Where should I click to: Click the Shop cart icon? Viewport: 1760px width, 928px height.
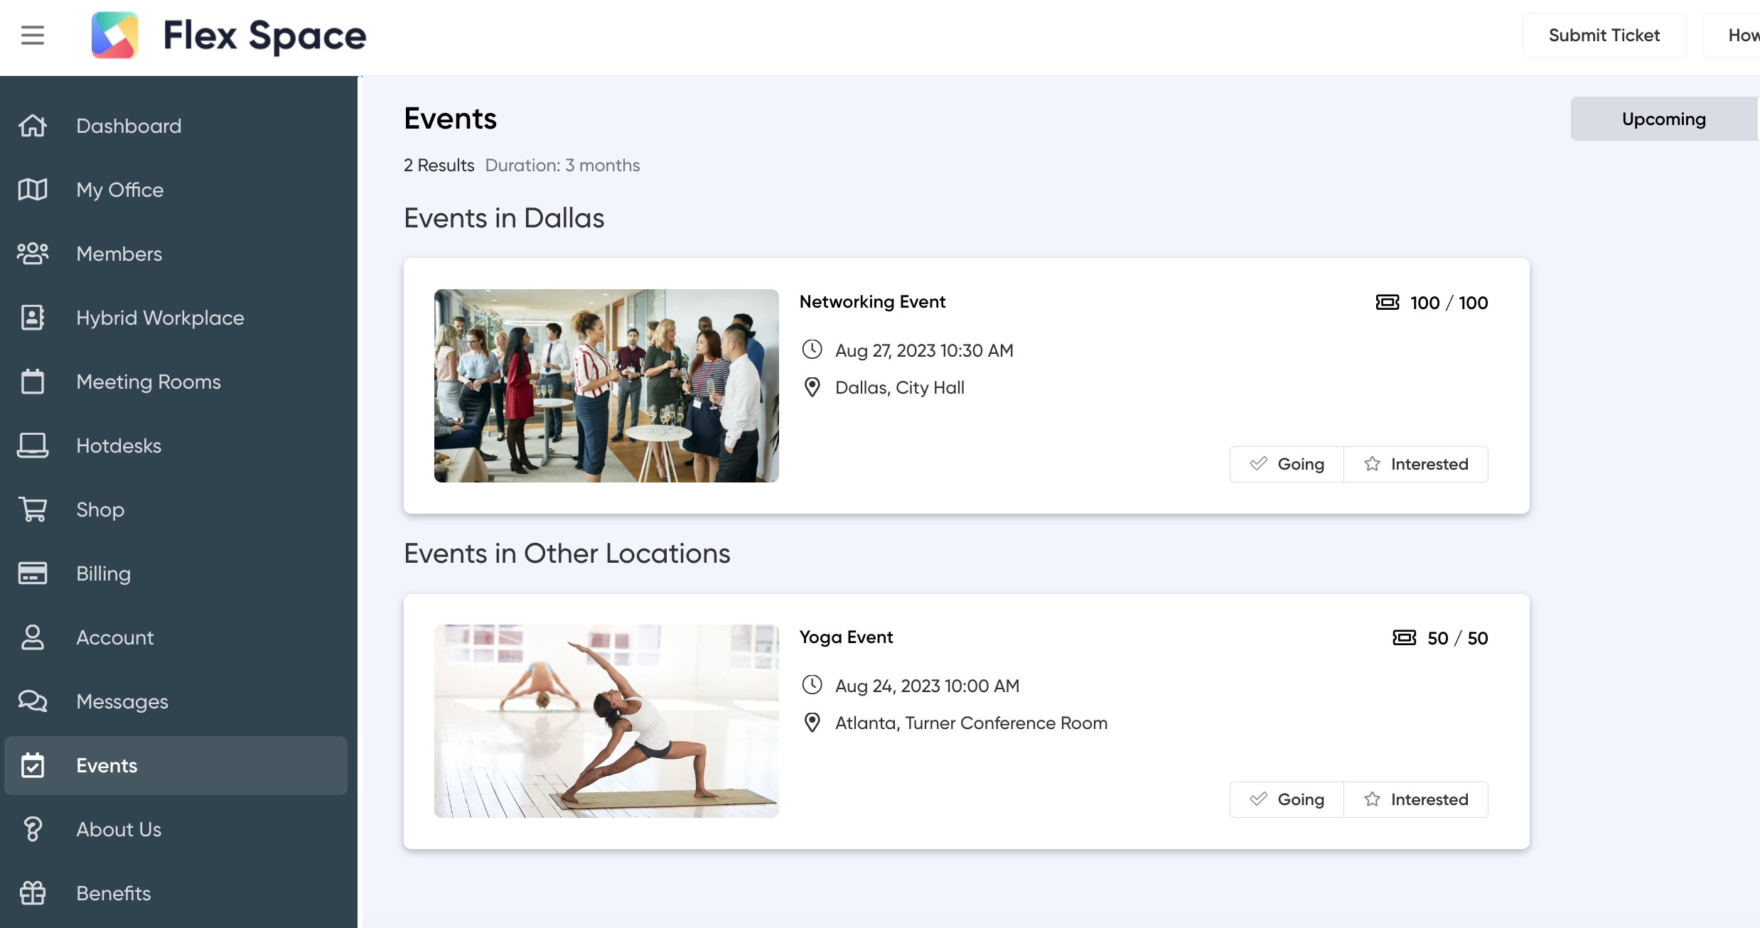click(33, 509)
